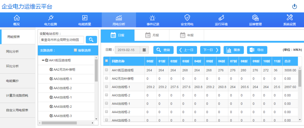Go to next day with 下一日
The width and height of the screenshot is (304, 128).
click(210, 50)
